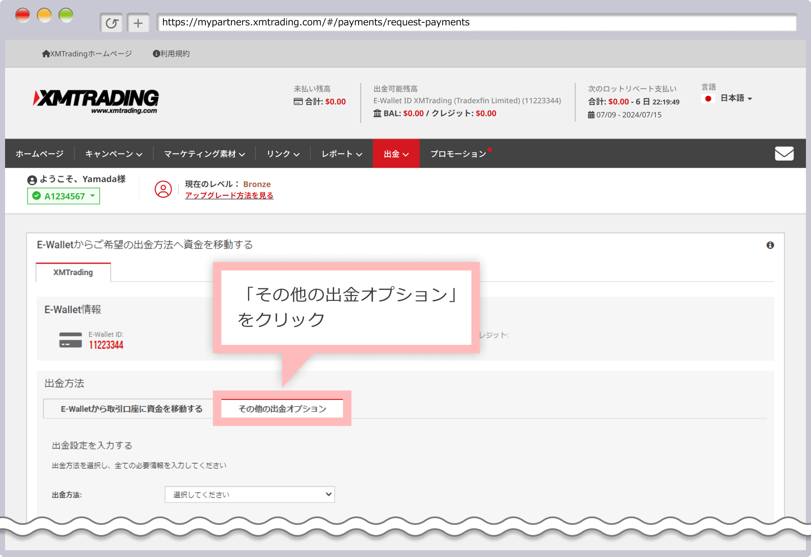The height and width of the screenshot is (557, 811).
Task: Expand the レポート menu
Action: click(342, 154)
